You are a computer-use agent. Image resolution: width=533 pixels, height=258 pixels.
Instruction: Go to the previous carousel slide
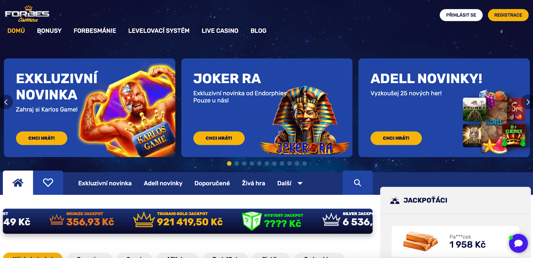tap(6, 102)
